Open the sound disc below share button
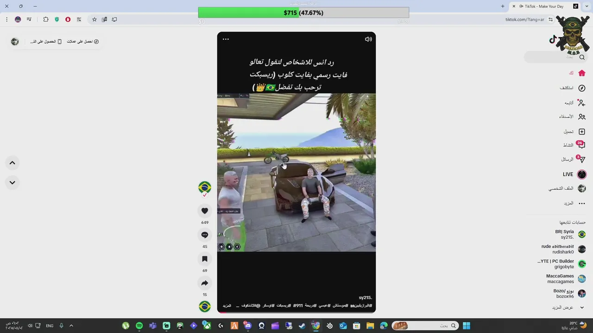Screen dimensions: 593x333 205,307
